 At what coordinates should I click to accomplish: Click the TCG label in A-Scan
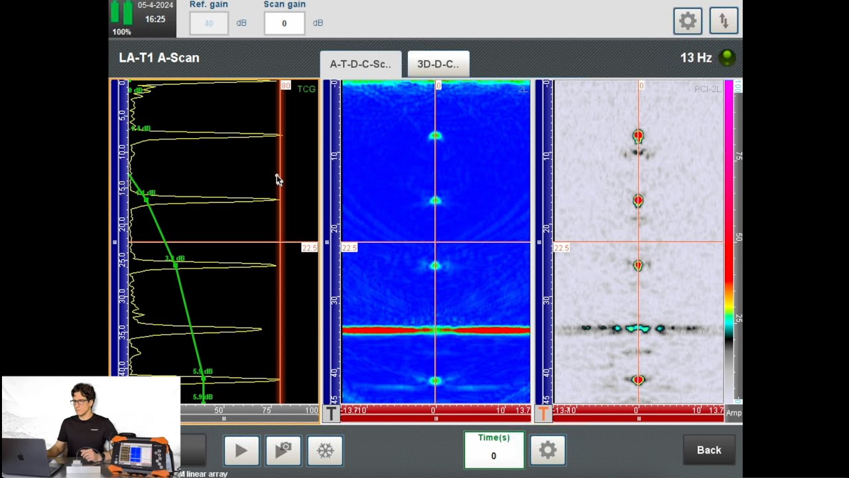click(x=306, y=89)
